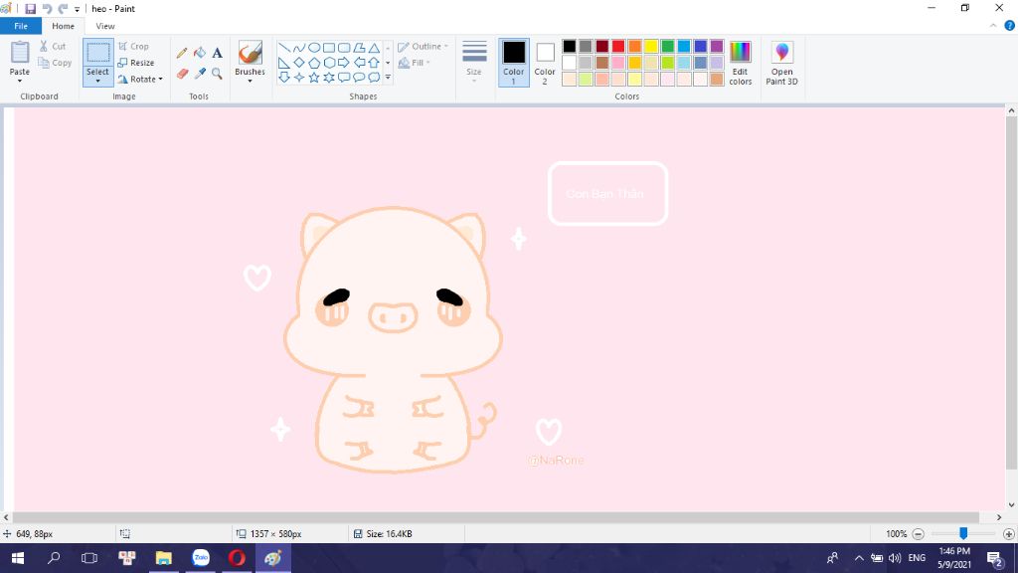1018x573 pixels.
Task: Click the zoom out minus button
Action: click(x=918, y=534)
